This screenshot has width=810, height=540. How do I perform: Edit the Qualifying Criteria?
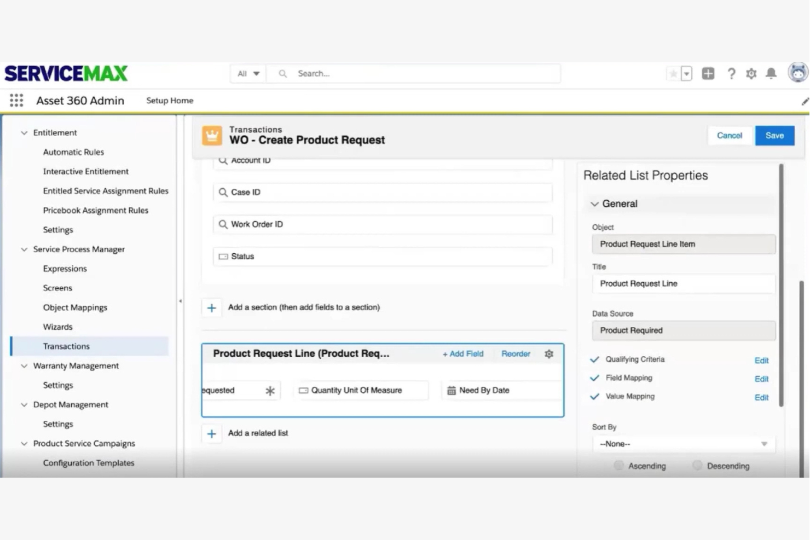coord(761,361)
